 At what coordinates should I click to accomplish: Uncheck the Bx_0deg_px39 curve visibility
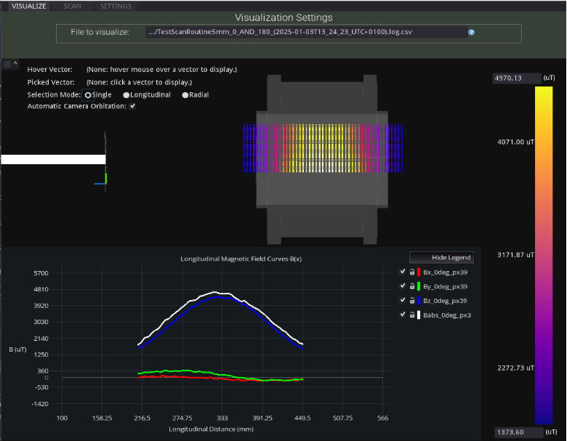click(403, 272)
